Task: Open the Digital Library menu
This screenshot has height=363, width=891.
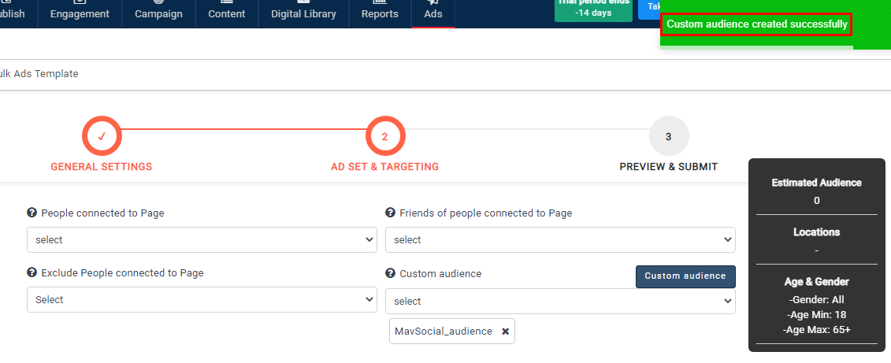Action: pos(303,13)
